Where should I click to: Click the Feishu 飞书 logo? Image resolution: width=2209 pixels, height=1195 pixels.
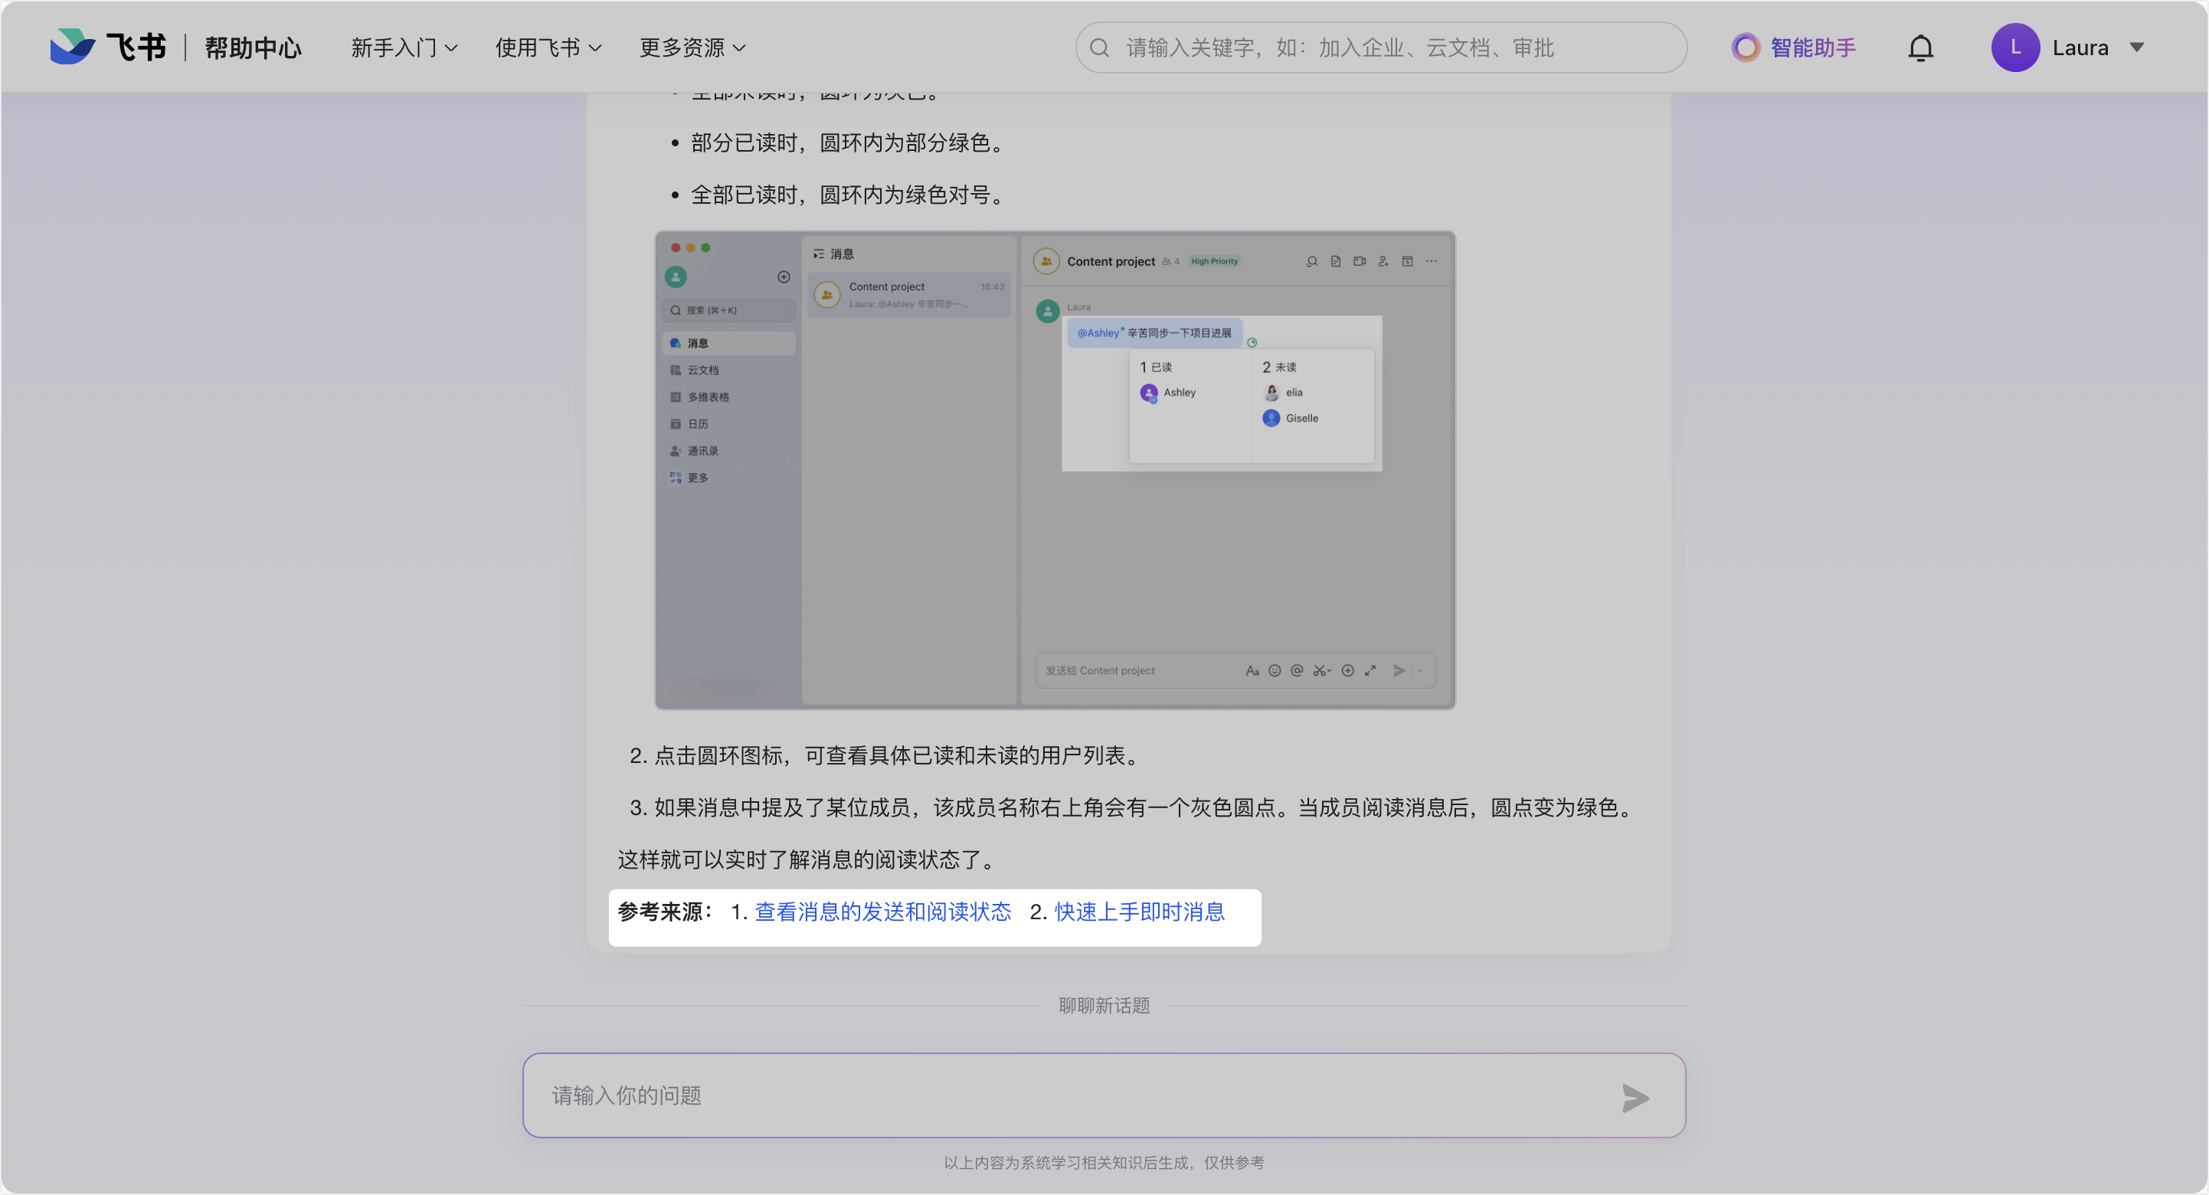coord(108,47)
